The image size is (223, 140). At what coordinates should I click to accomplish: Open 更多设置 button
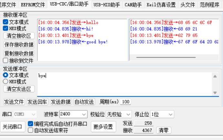coord(103,127)
